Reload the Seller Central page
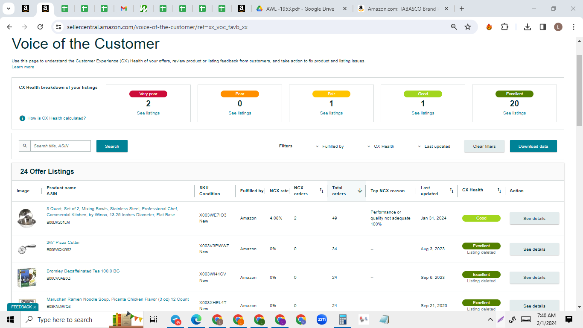This screenshot has height=328, width=583. point(40,27)
